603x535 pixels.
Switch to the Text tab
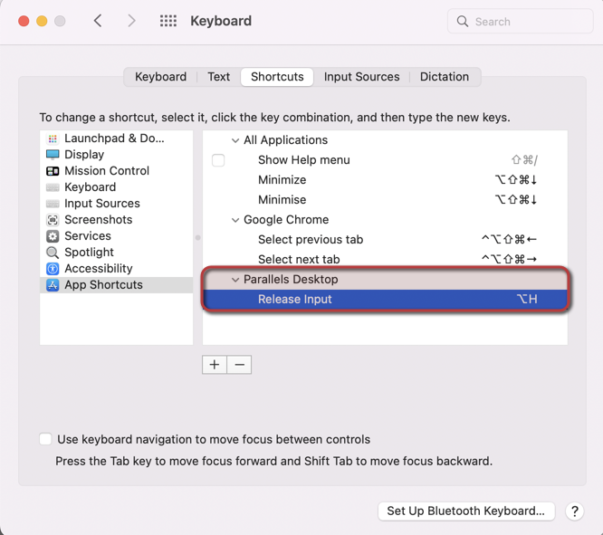219,77
